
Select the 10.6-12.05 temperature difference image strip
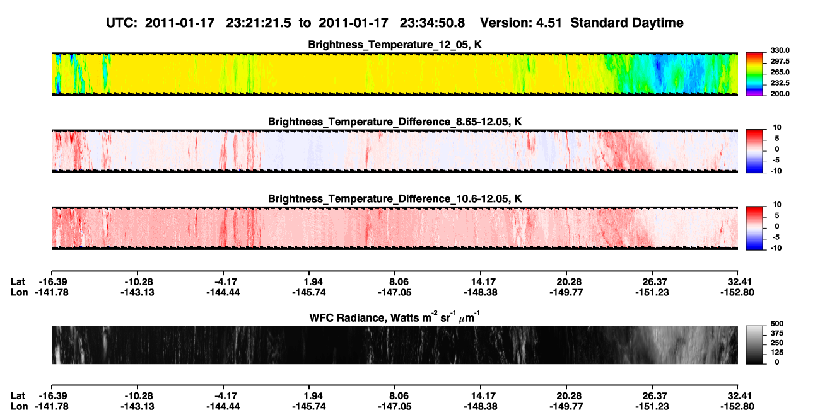coord(394,228)
